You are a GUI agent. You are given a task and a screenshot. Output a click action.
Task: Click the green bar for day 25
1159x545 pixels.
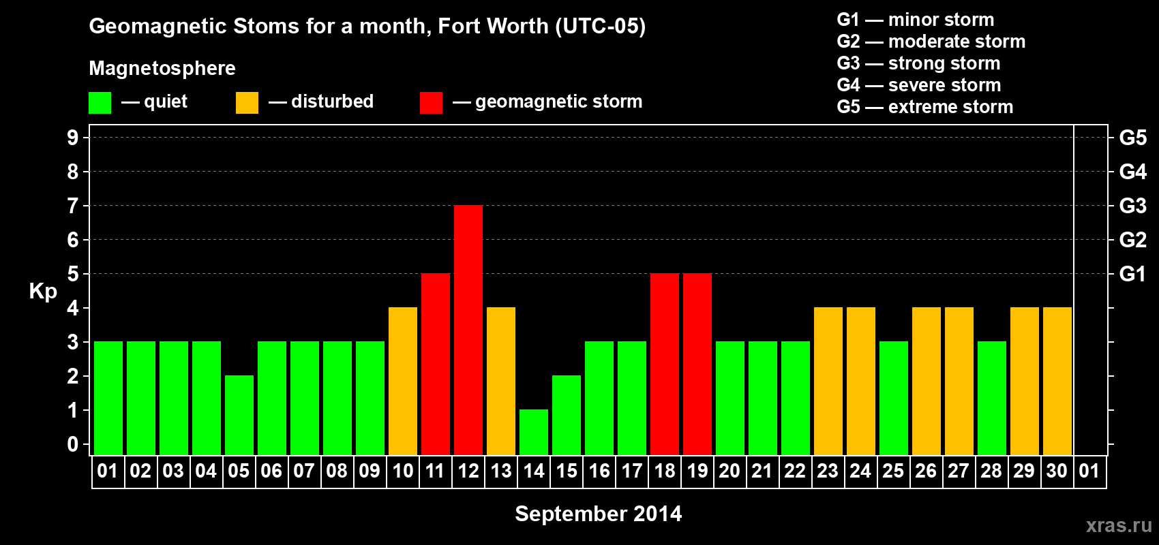click(x=894, y=398)
